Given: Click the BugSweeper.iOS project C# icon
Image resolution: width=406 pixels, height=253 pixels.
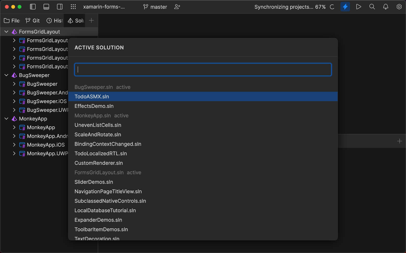Looking at the screenshot, I should coord(22,101).
